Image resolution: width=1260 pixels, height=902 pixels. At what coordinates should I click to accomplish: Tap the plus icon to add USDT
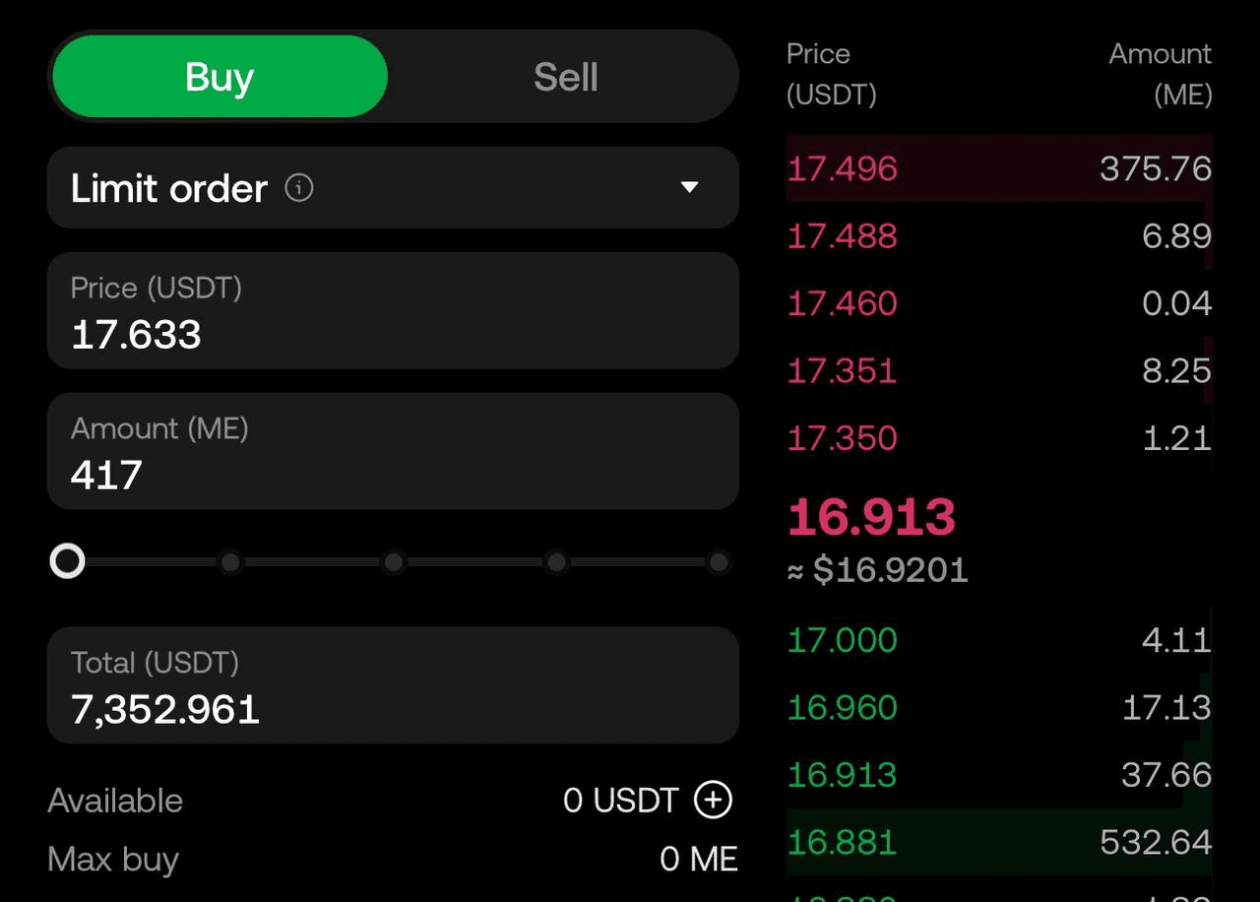click(713, 800)
